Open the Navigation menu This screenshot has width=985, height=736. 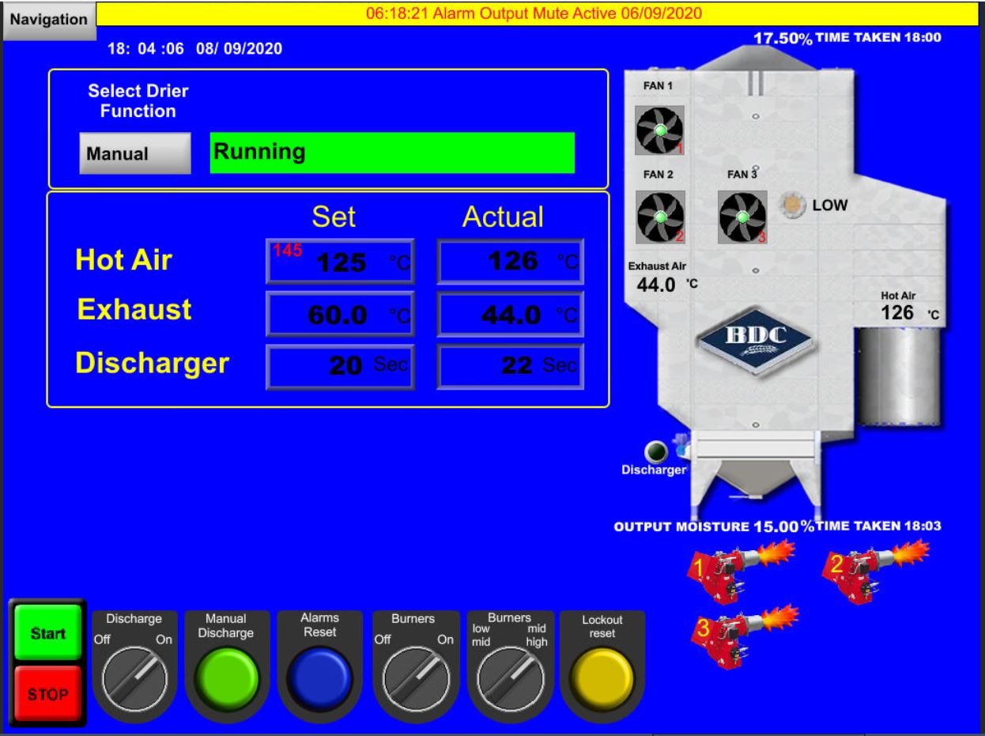click(x=49, y=19)
